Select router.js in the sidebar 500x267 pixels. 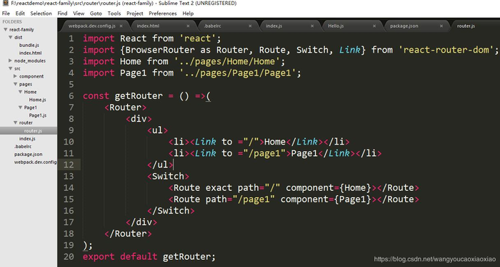[x=33, y=130]
